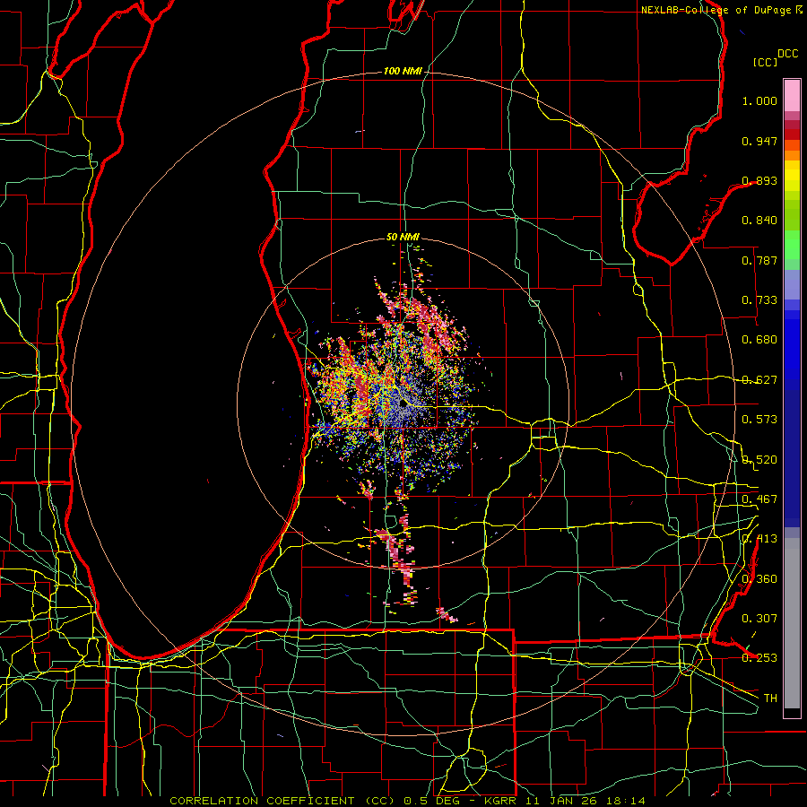Click the 100 NMI range ring label
The width and height of the screenshot is (807, 807).
402,71
